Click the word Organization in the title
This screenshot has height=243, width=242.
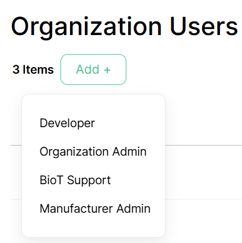87,28
